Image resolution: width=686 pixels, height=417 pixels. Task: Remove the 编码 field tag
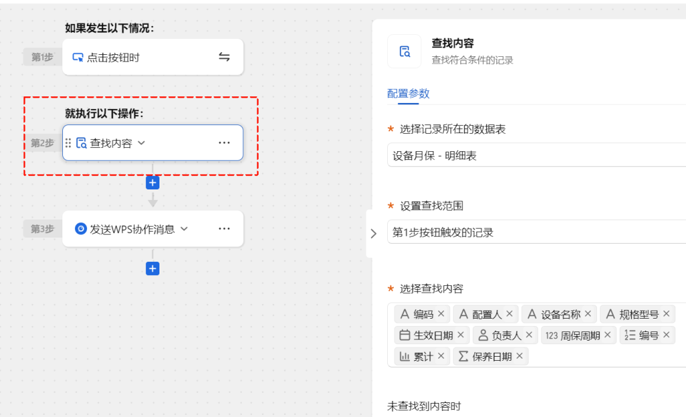(441, 314)
